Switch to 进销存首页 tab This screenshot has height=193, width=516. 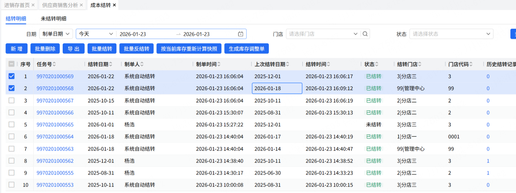[17, 5]
